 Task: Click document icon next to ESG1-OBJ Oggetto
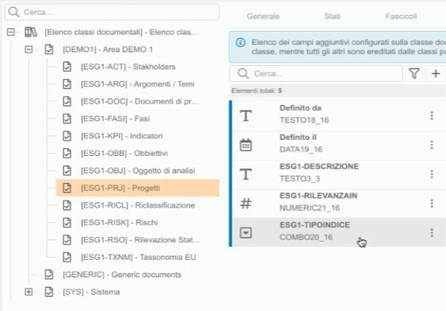coord(67,171)
